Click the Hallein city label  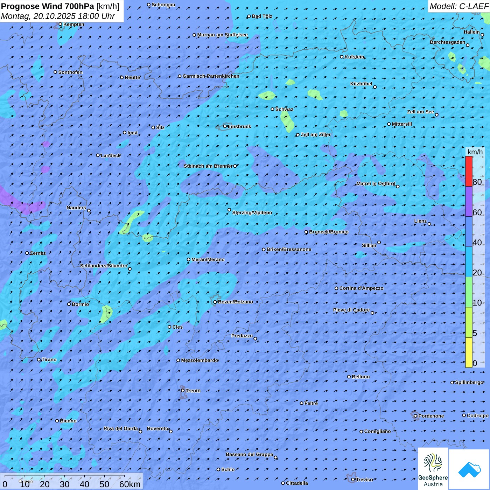471,32
